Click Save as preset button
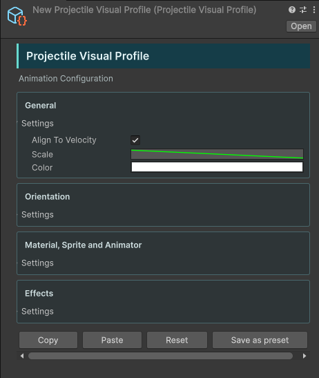This screenshot has height=378, width=319. pyautogui.click(x=260, y=340)
